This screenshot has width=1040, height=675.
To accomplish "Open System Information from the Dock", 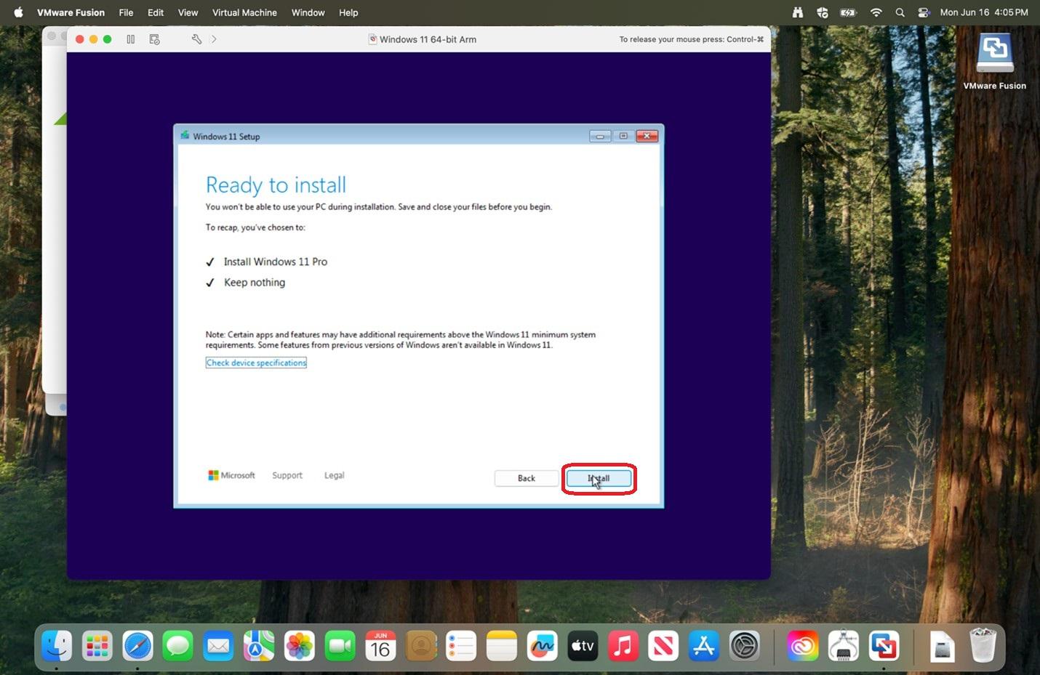I will point(844,645).
